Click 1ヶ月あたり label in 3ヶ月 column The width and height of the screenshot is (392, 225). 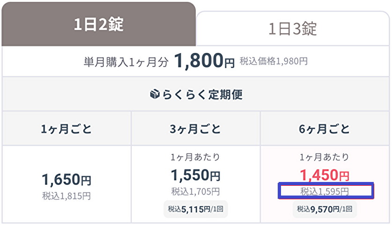click(195, 157)
